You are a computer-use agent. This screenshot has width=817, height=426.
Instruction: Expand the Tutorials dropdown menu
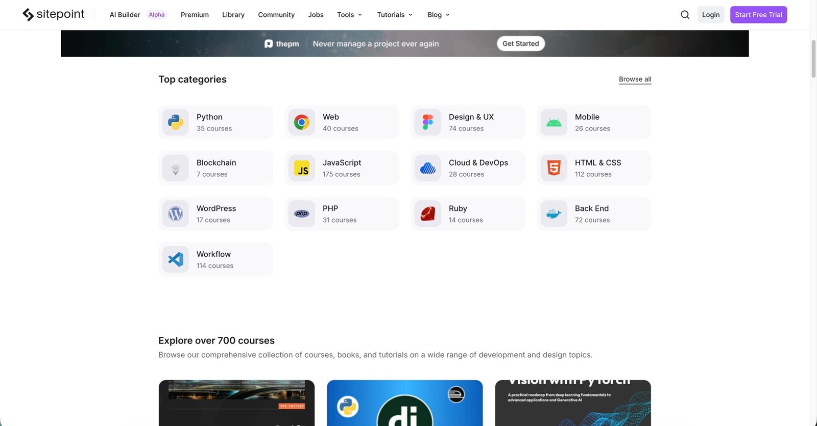pyautogui.click(x=394, y=15)
